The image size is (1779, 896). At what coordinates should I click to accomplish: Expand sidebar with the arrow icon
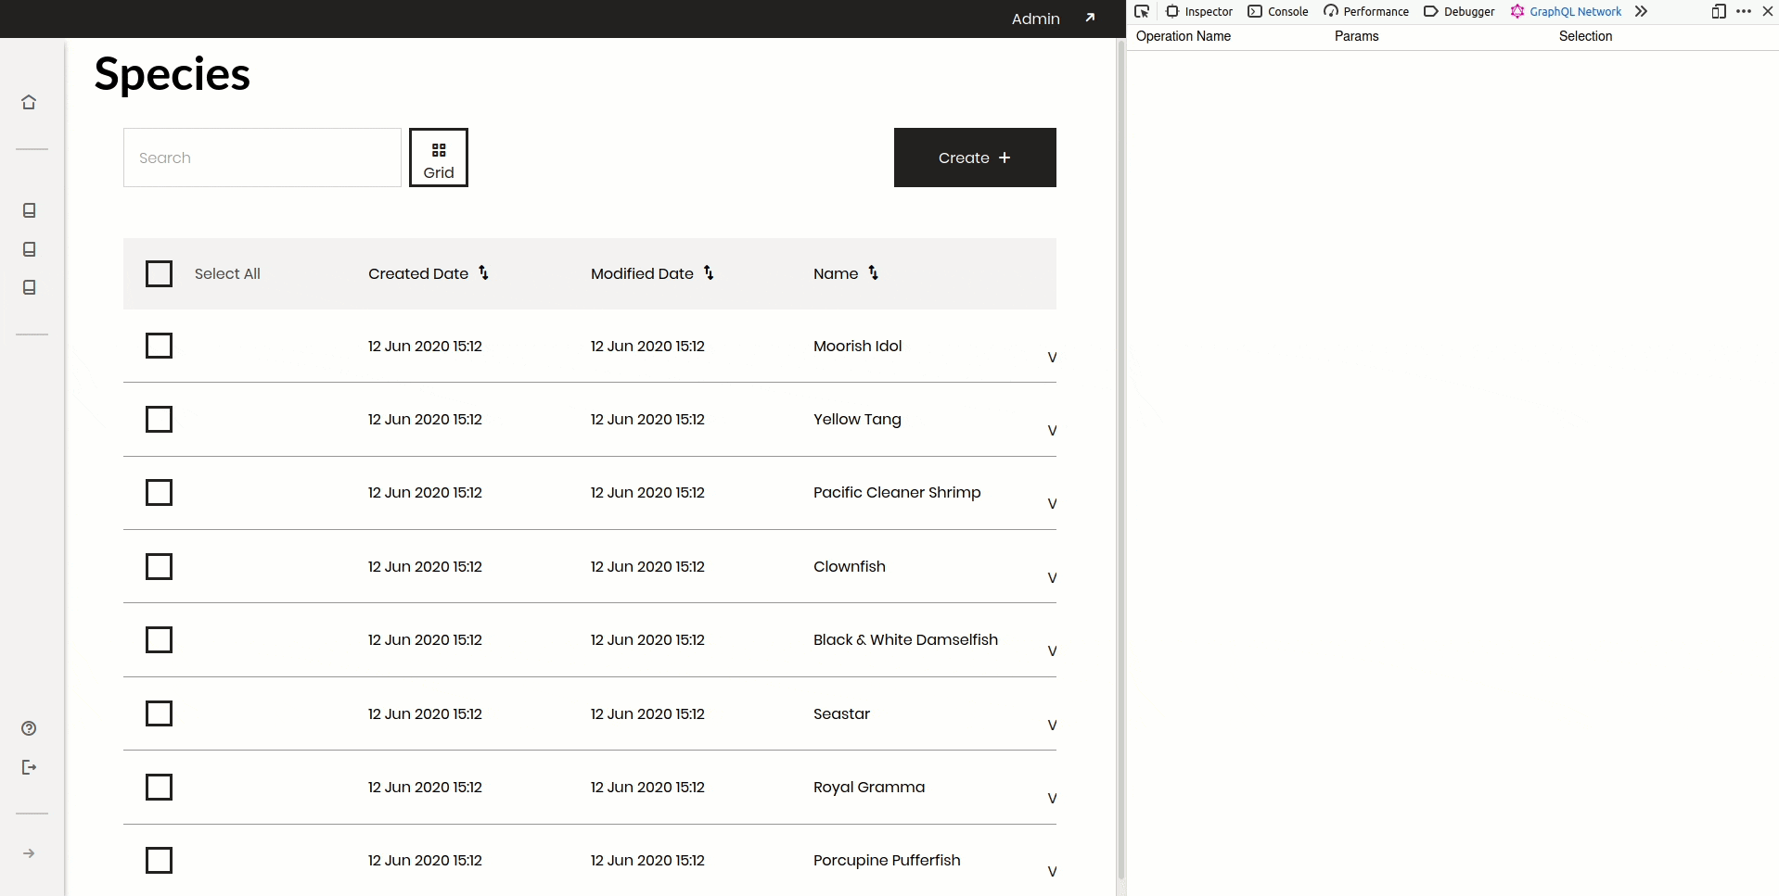(29, 853)
